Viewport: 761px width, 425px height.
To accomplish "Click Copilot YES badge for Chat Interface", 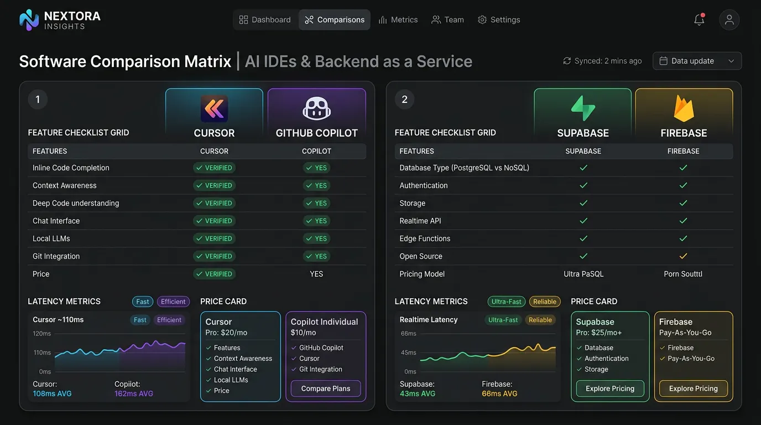I will [316, 221].
